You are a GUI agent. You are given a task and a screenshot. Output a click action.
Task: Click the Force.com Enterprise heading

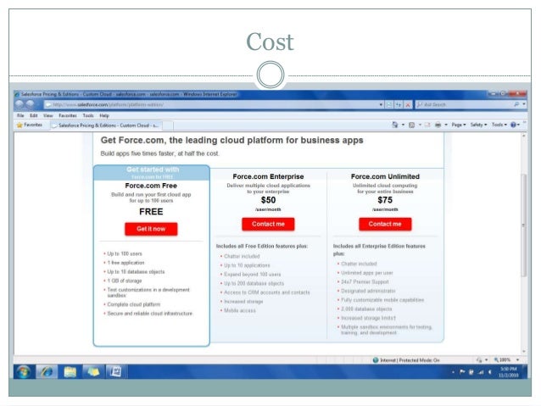[x=268, y=176]
